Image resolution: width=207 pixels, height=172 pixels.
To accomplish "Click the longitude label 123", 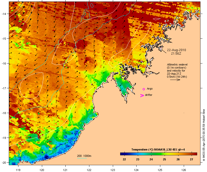I will coord(113,170).
